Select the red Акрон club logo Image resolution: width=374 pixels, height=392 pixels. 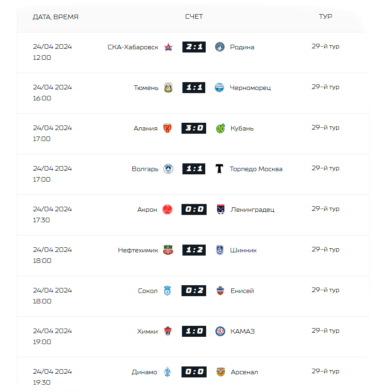[167, 209]
